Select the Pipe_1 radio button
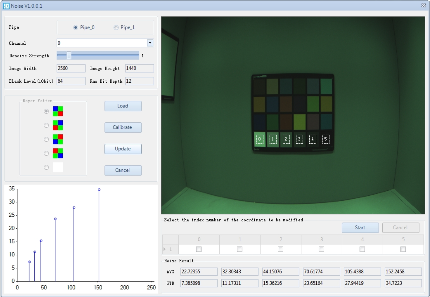430x297 pixels. [116, 28]
